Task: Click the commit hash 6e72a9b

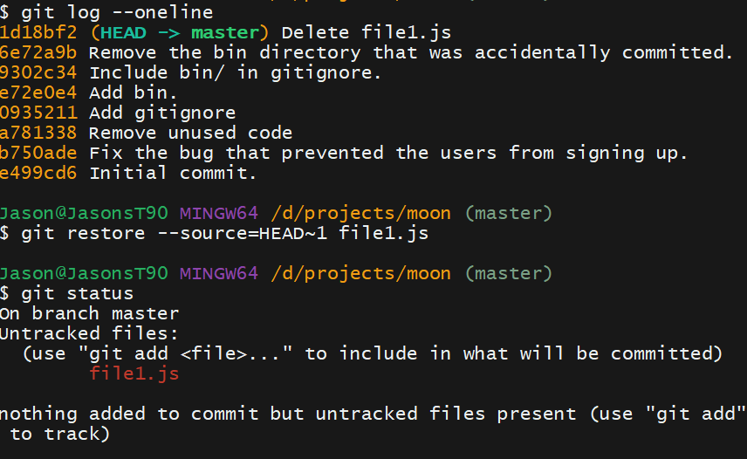Action: [38, 53]
